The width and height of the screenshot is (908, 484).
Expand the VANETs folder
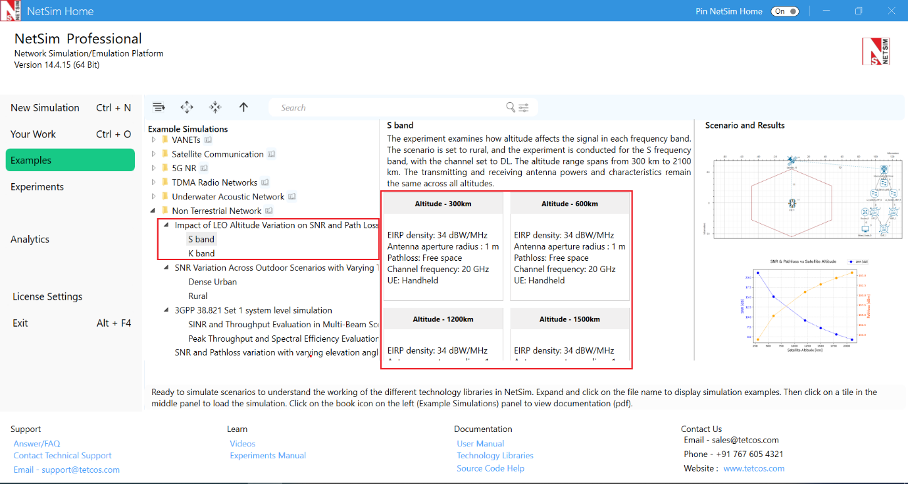(154, 140)
